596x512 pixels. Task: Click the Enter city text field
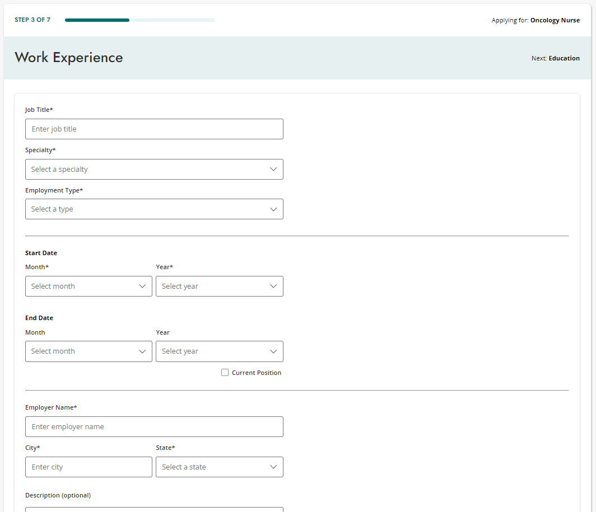(89, 467)
